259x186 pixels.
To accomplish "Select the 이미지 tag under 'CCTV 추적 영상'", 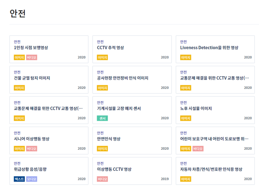I will pyautogui.click(x=103, y=58).
